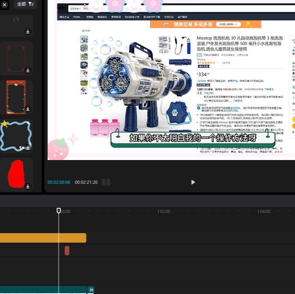This screenshot has width=295, height=294.
Task: Select the dark red ornate frame thumbnail
Action: (x=16, y=58)
